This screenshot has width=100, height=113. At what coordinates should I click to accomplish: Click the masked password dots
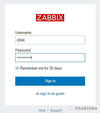(24, 58)
